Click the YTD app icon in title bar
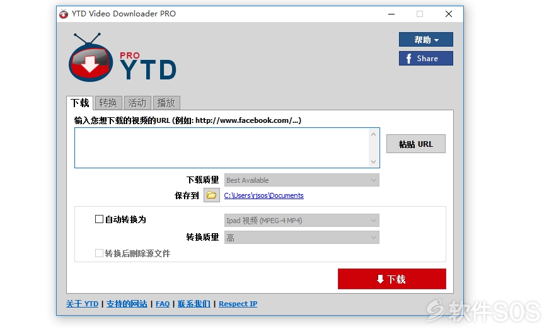The height and width of the screenshot is (329, 549). coord(64,14)
